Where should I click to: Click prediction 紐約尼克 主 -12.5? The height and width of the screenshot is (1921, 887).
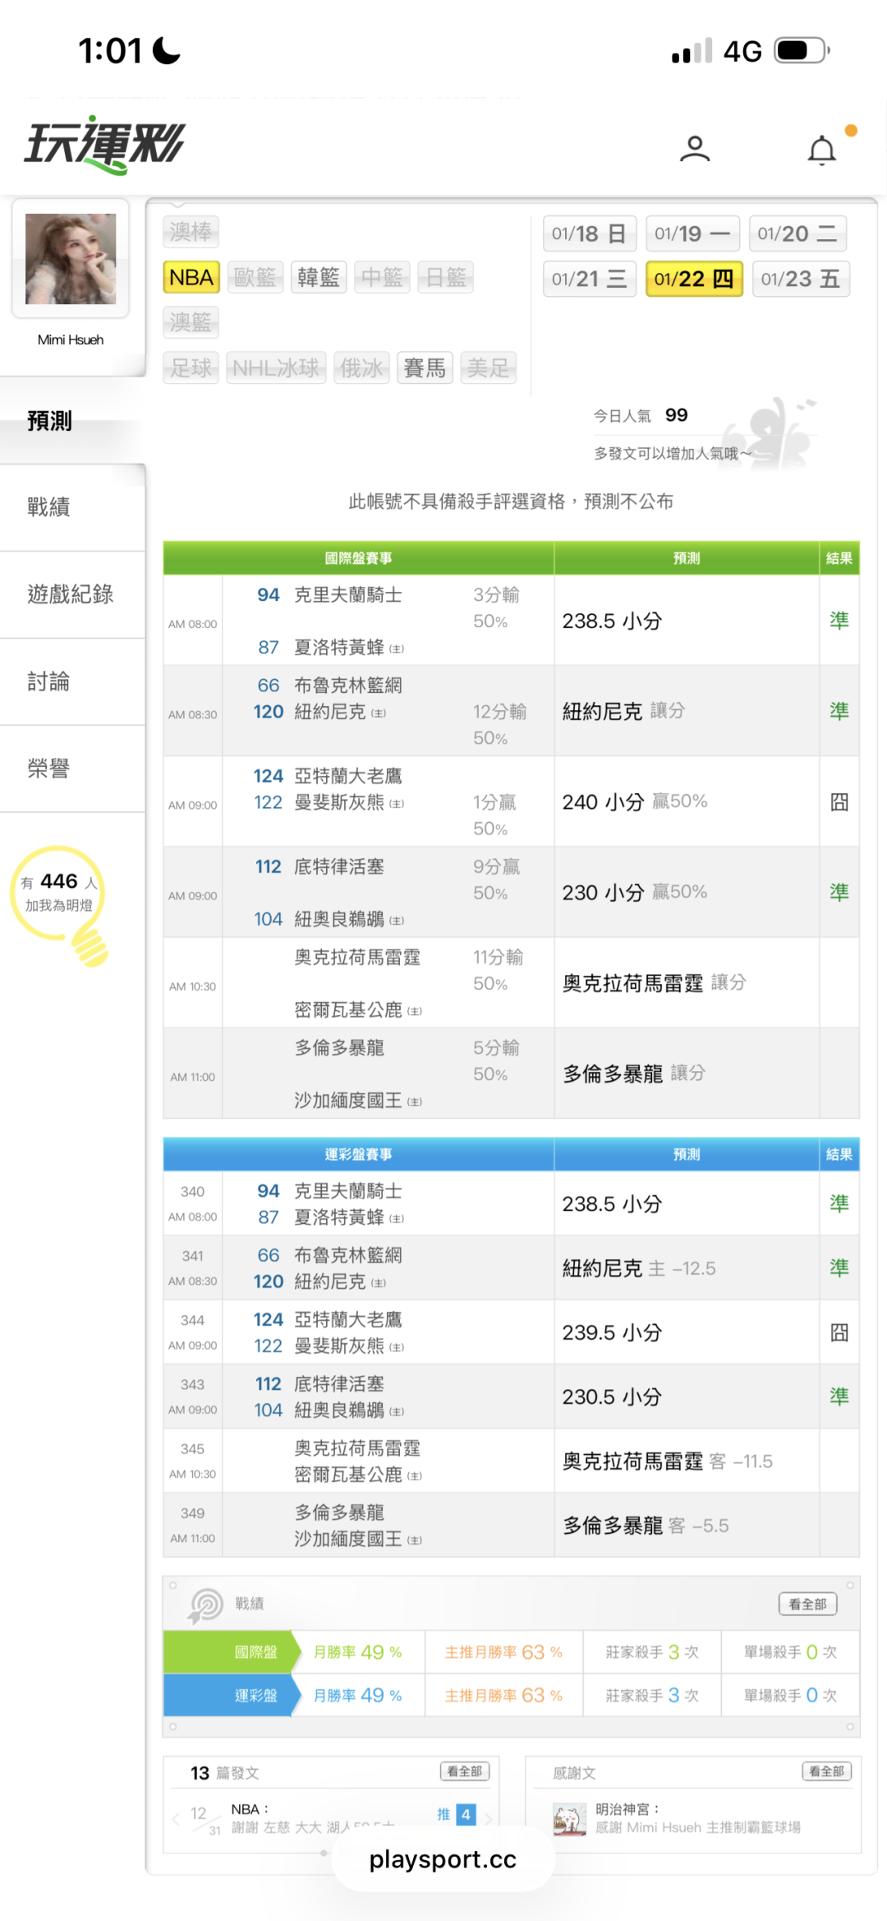pyautogui.click(x=639, y=1268)
